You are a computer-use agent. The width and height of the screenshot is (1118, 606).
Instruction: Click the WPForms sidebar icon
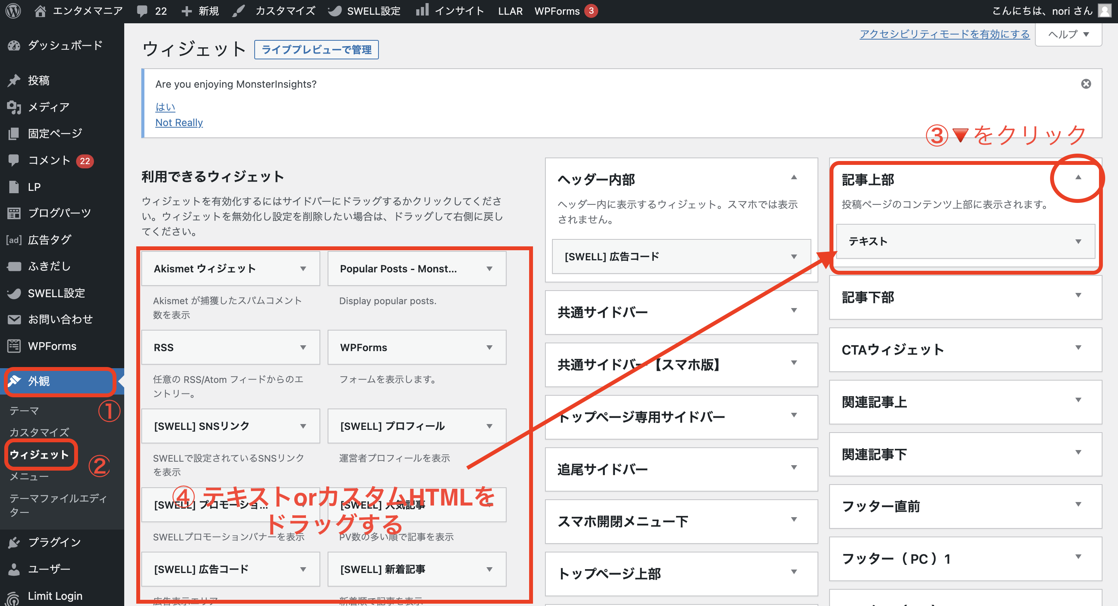(14, 346)
